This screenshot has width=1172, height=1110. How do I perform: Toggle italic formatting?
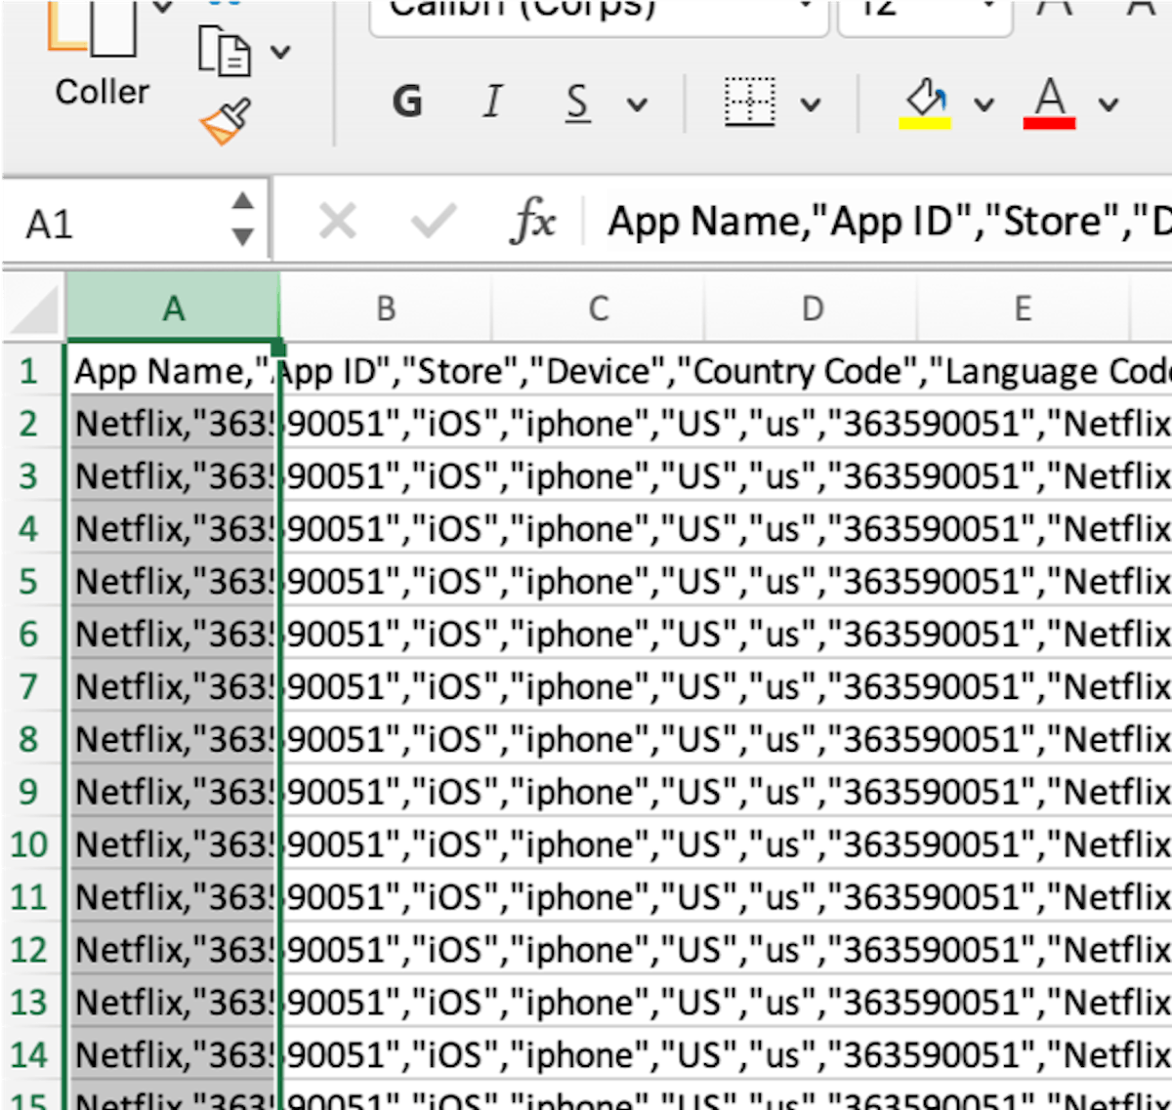click(x=493, y=101)
